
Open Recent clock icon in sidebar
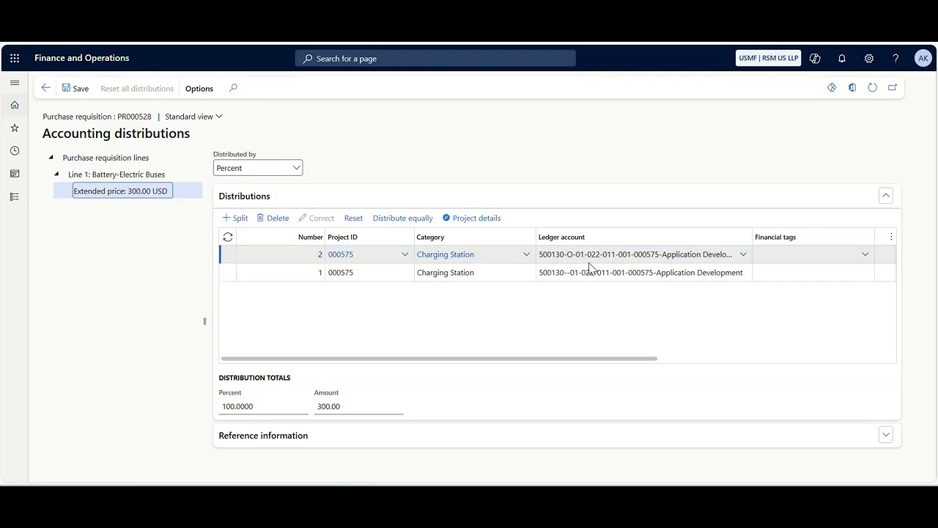pyautogui.click(x=15, y=150)
